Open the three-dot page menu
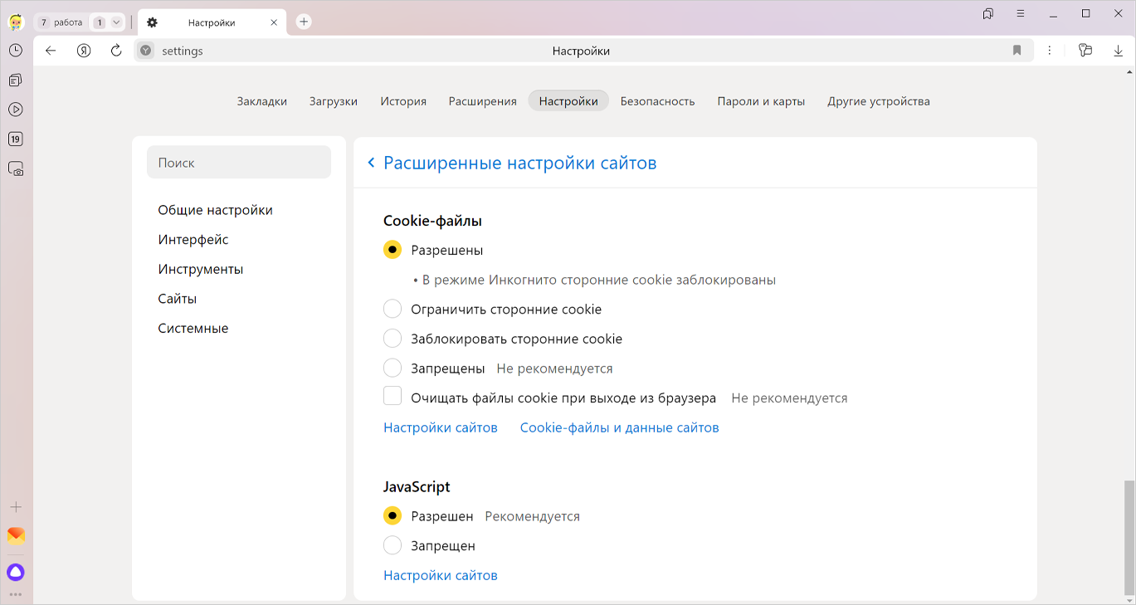 coord(1050,51)
